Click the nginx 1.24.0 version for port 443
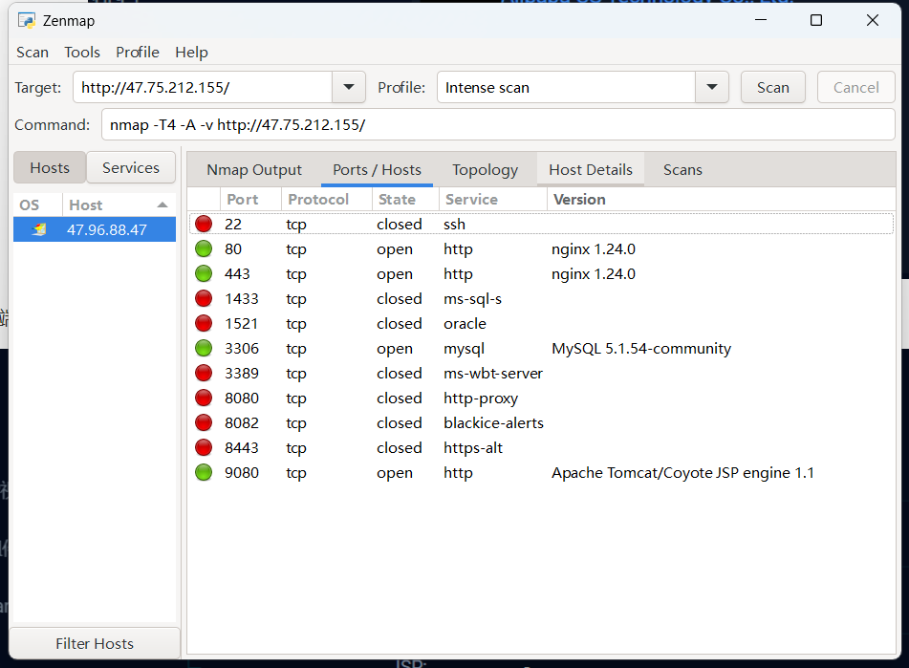The height and width of the screenshot is (668, 909). pos(593,274)
